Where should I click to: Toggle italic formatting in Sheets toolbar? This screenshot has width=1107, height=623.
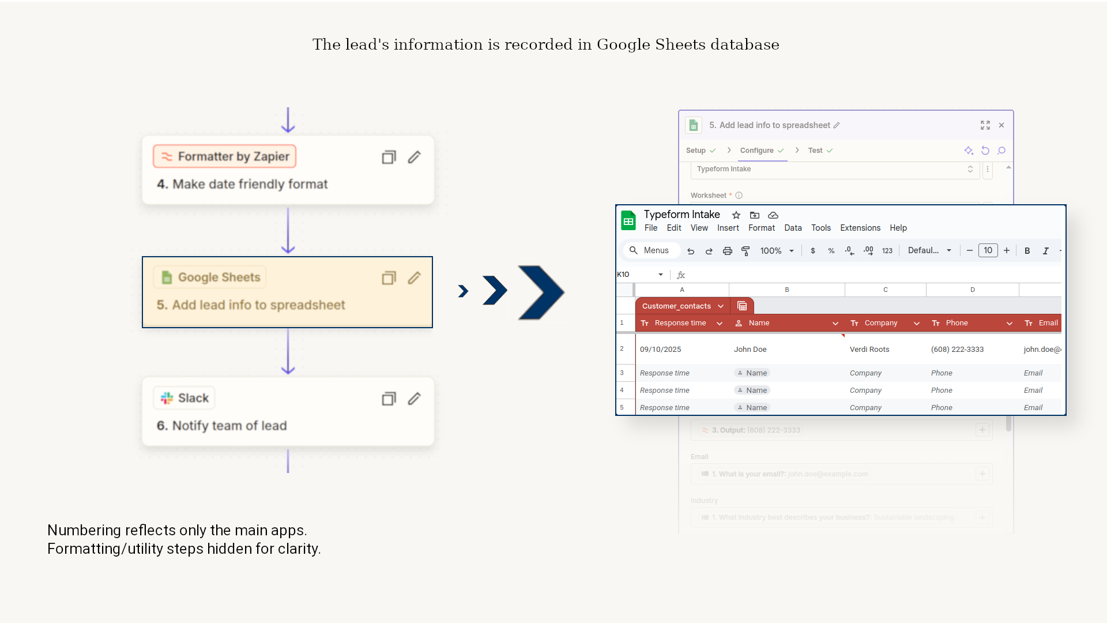pos(1045,251)
